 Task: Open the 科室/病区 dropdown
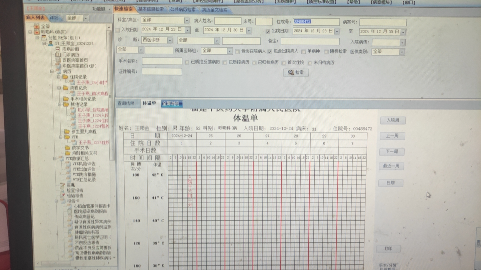(187, 20)
